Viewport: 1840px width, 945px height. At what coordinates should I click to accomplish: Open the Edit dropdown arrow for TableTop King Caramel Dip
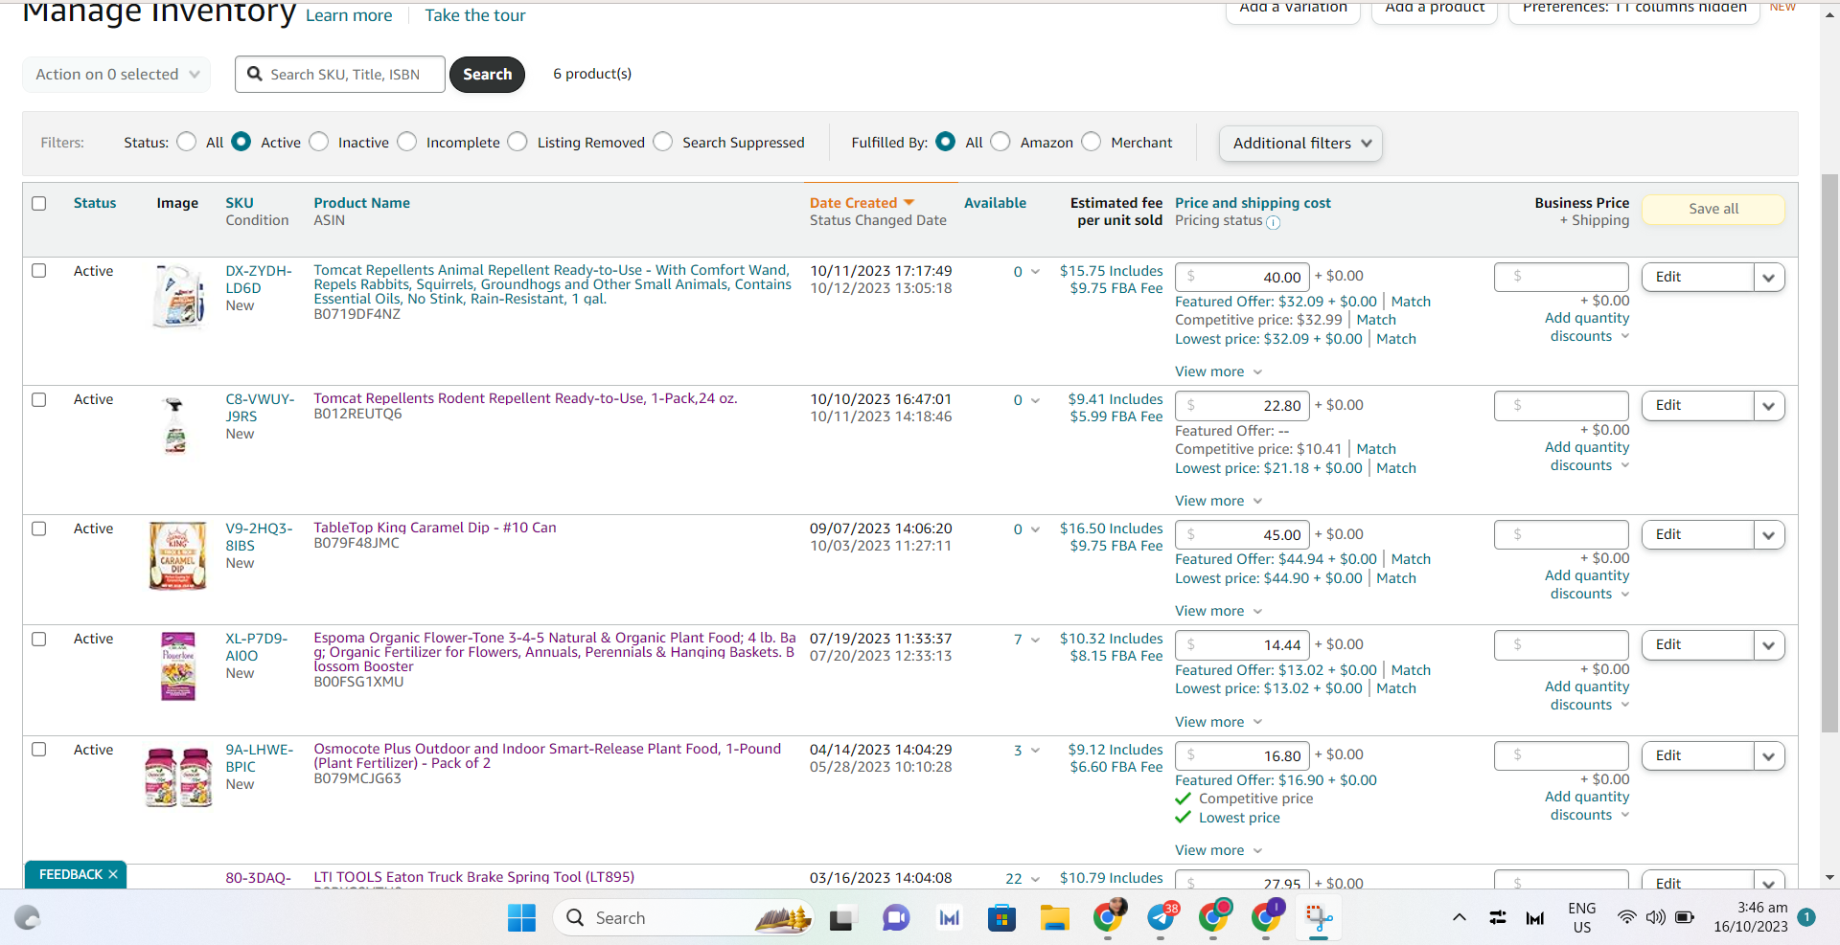coord(1769,534)
